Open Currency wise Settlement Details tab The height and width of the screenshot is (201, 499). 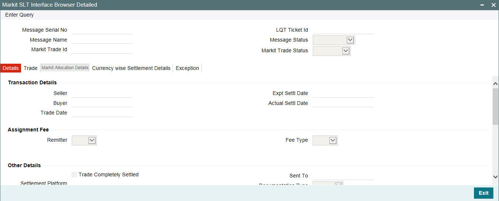click(131, 68)
